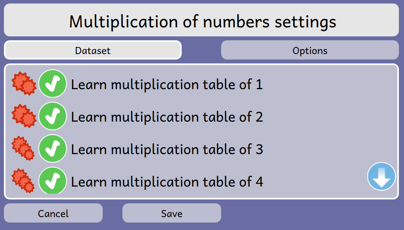Deselect the checkmark for table of 4

[53, 181]
